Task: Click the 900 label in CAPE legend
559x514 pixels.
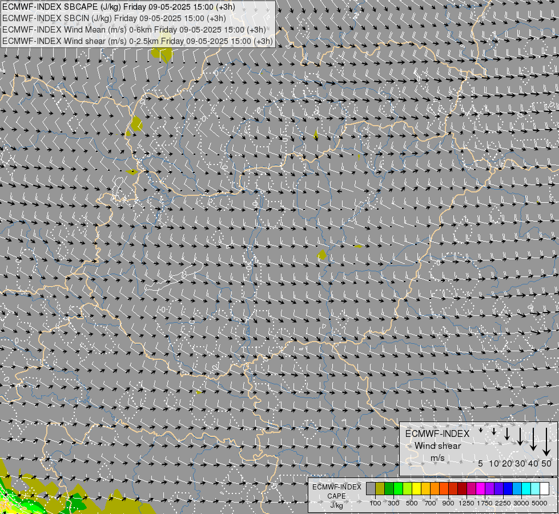Action: click(x=448, y=503)
